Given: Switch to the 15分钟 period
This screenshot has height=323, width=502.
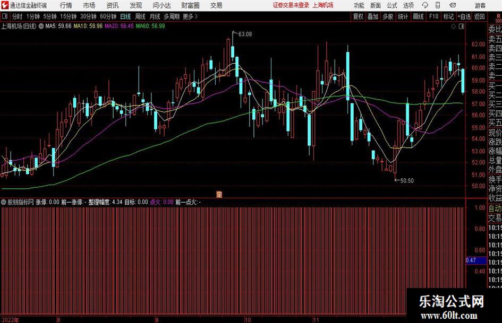Looking at the screenshot, I should pos(69,16).
